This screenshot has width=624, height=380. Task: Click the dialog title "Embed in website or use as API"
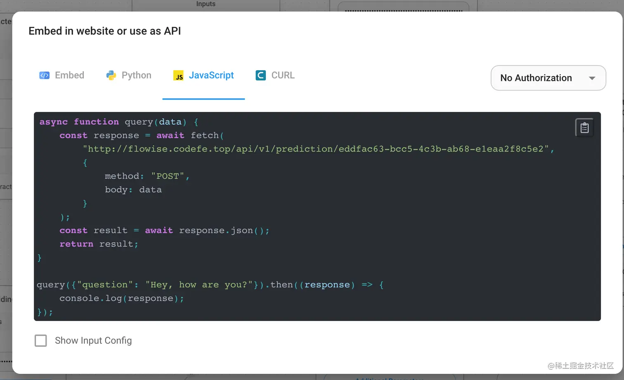(104, 31)
